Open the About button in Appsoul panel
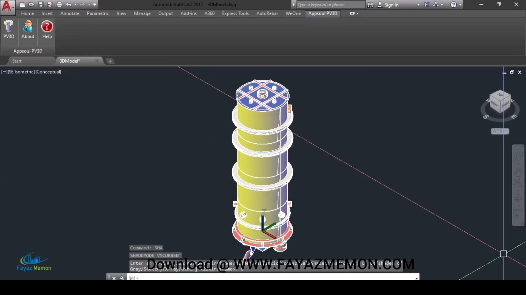Viewport: 526px width, 295px height. (28, 30)
